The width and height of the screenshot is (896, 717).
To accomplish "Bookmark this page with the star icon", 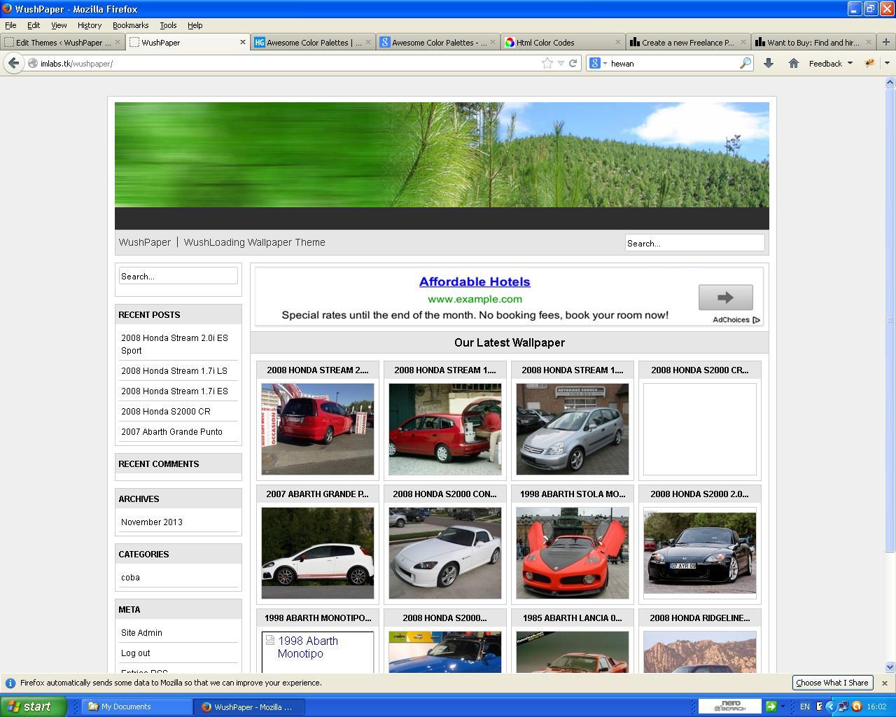I will (547, 63).
